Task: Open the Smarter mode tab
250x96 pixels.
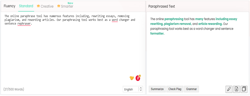Action: [65, 6]
